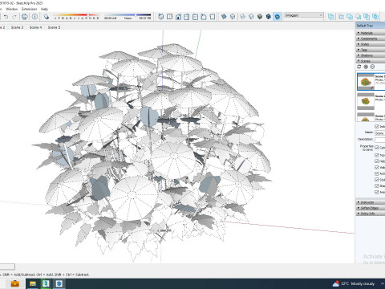Click the Undo arrow icon
385x289 pixels.
tap(6, 17)
